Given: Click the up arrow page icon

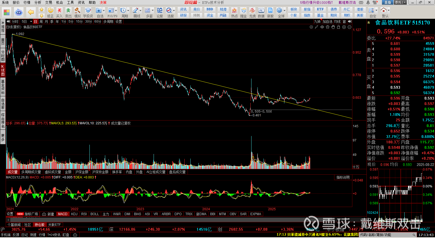Looking at the screenshot, I should (x=42, y=10).
